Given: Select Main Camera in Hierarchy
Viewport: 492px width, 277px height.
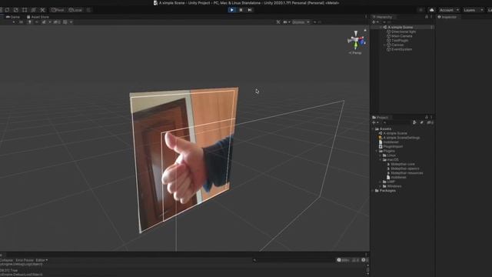Looking at the screenshot, I should click(401, 36).
